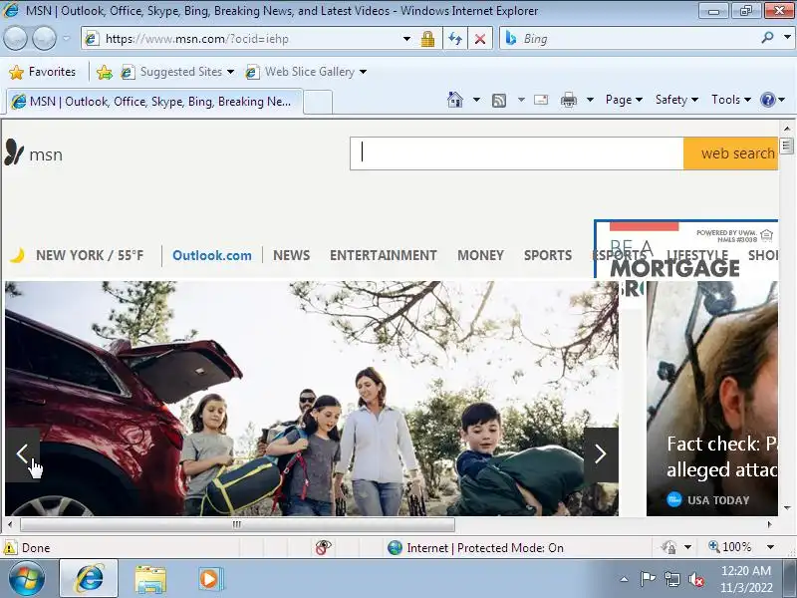This screenshot has height=598, width=797.
Task: Open the zoom level 100% button
Action: (730, 547)
